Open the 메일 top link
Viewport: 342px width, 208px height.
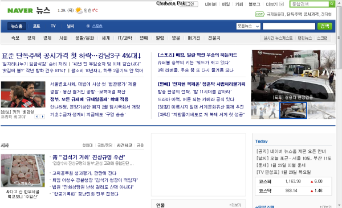tap(226, 4)
